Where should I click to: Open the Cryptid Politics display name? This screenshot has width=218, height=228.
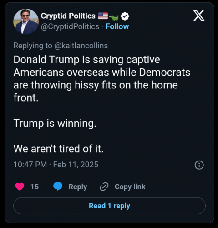[68, 16]
